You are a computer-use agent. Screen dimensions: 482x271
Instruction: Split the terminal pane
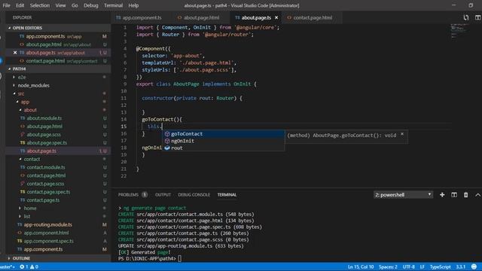click(454, 195)
